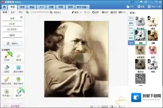This screenshot has height=108, width=163.
Task: Click the reset icon above the brightness slider
Action: coord(21,17)
